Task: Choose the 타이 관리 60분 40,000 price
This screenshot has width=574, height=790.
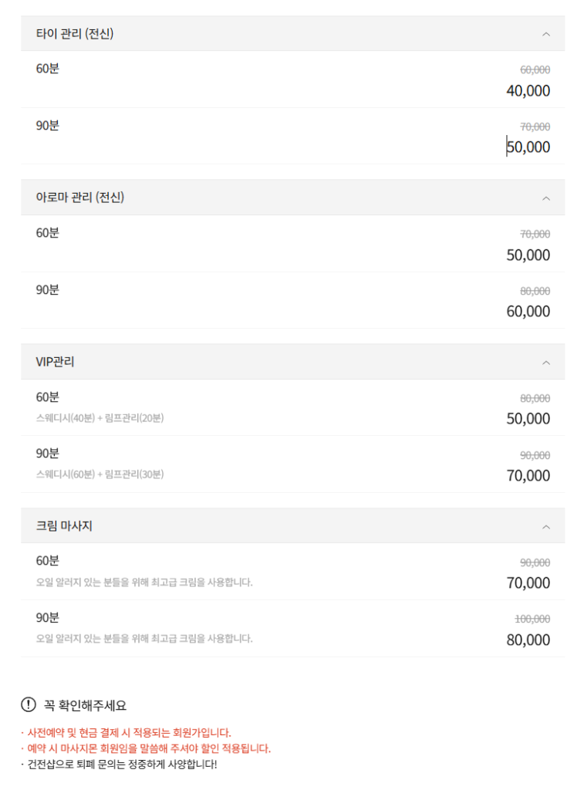Action: [x=528, y=91]
